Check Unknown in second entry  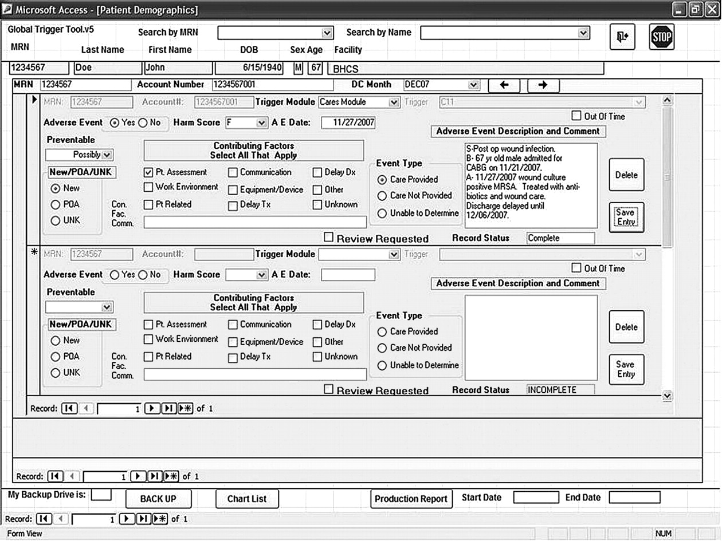point(317,357)
